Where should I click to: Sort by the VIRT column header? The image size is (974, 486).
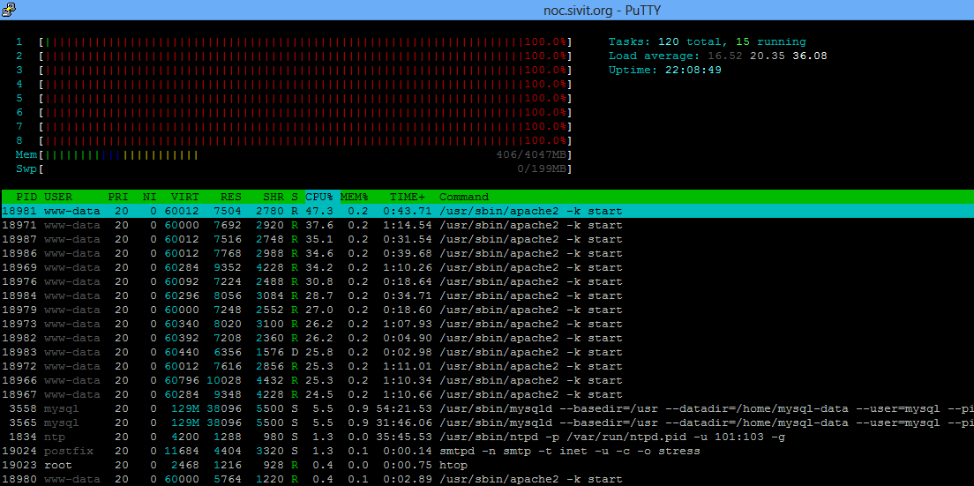[x=185, y=197]
